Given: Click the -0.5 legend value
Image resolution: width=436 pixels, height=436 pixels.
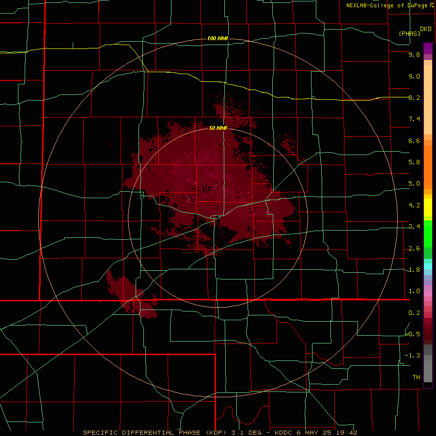Looking at the screenshot, I should [413, 334].
